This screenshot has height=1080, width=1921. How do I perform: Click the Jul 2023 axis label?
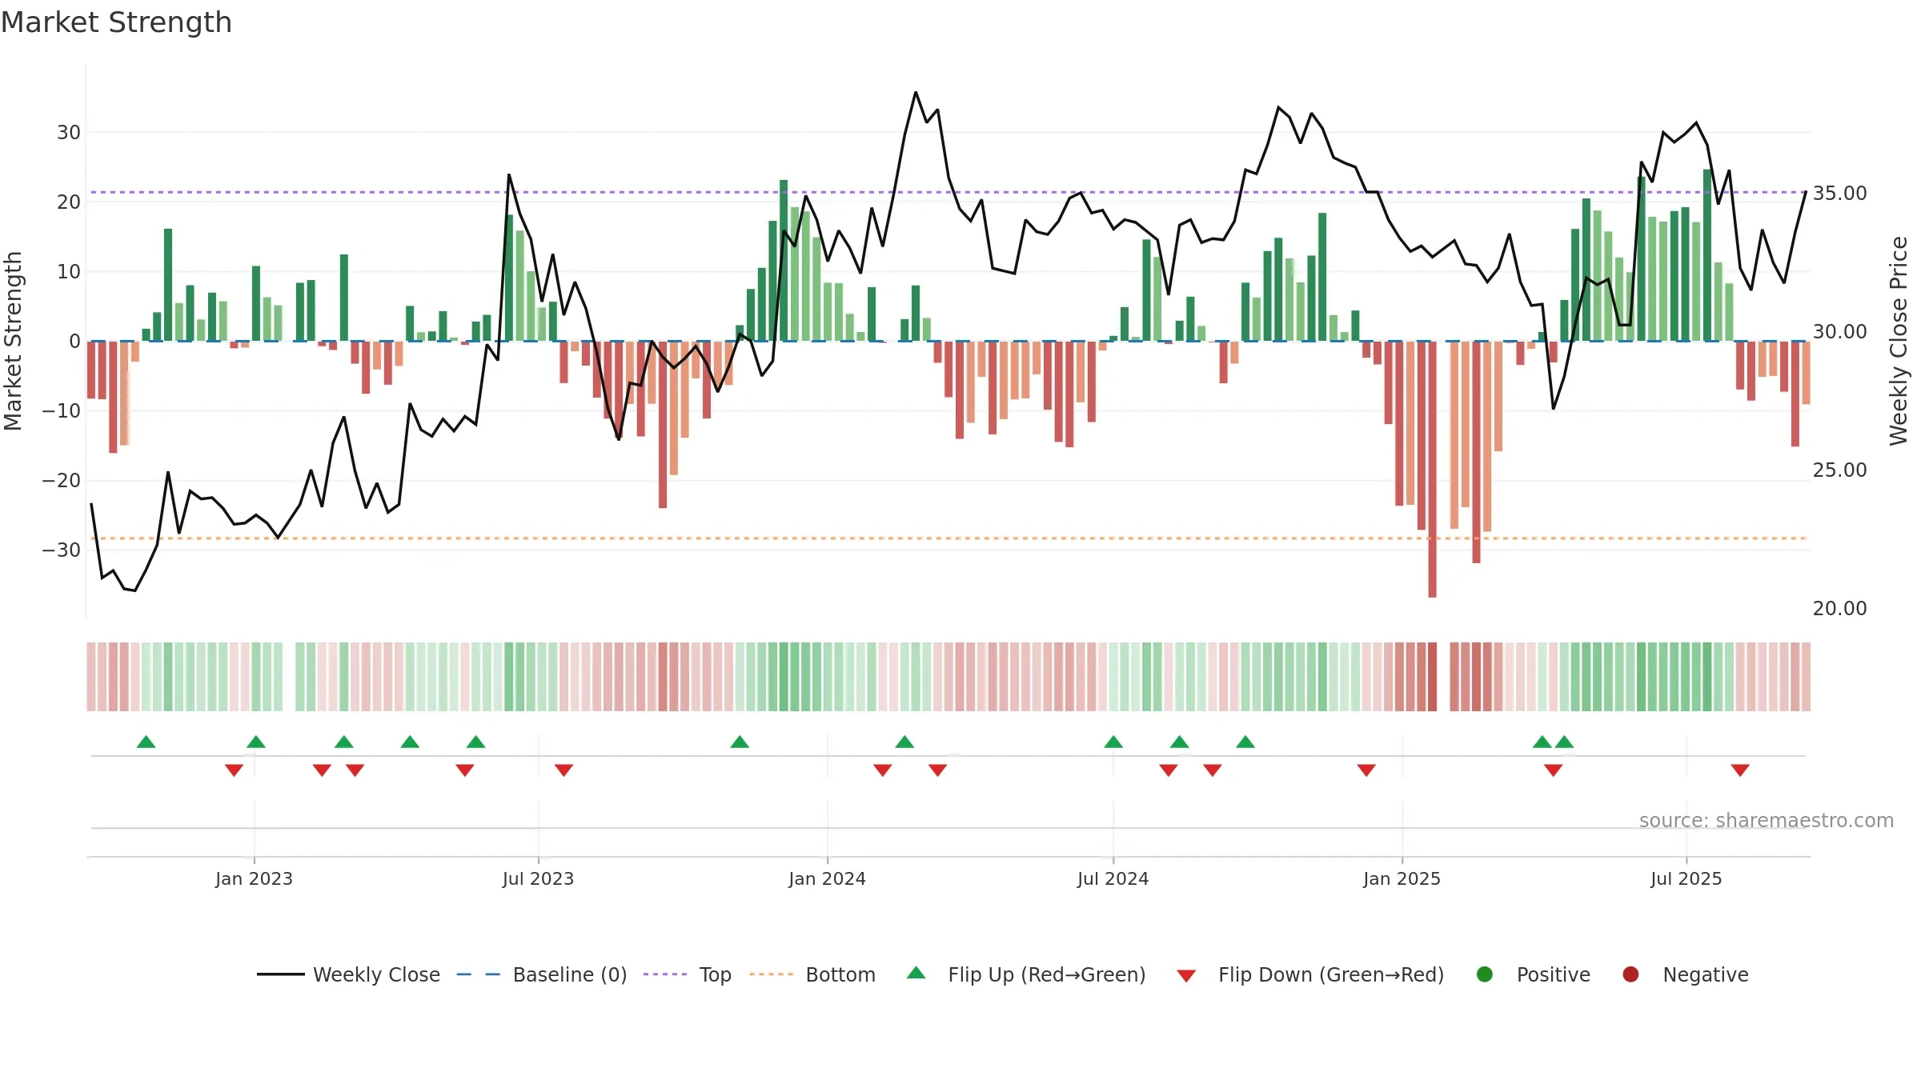pos(538,878)
